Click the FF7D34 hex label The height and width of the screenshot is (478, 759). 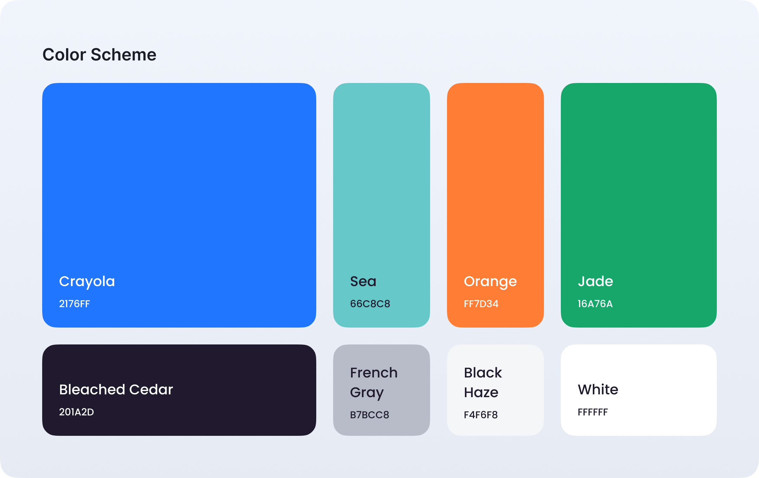coord(481,304)
